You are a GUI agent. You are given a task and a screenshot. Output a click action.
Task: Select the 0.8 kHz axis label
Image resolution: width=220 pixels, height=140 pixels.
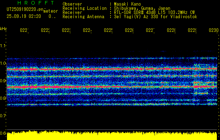(3, 98)
